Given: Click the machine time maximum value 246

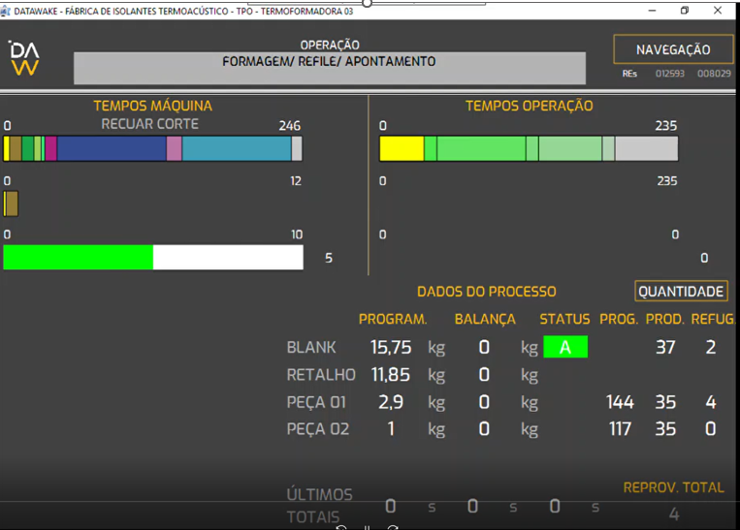Looking at the screenshot, I should click(289, 126).
